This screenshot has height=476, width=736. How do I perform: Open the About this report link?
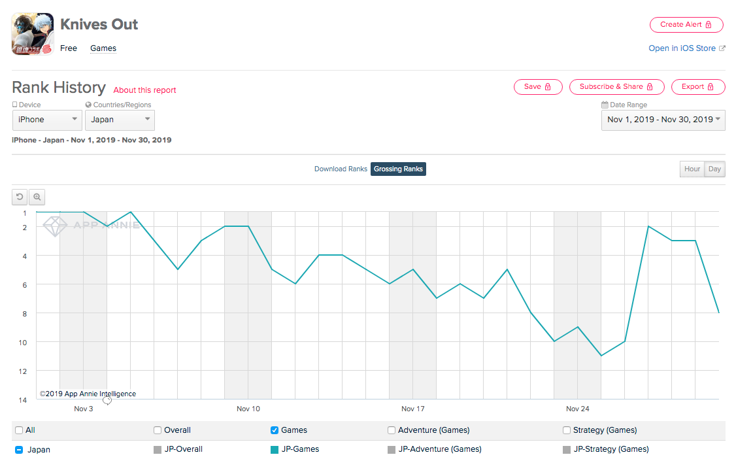click(x=144, y=90)
